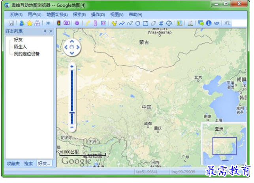This screenshot has width=254, height=183.
Task: Switch to the 搜索 tab
Action: (28, 163)
